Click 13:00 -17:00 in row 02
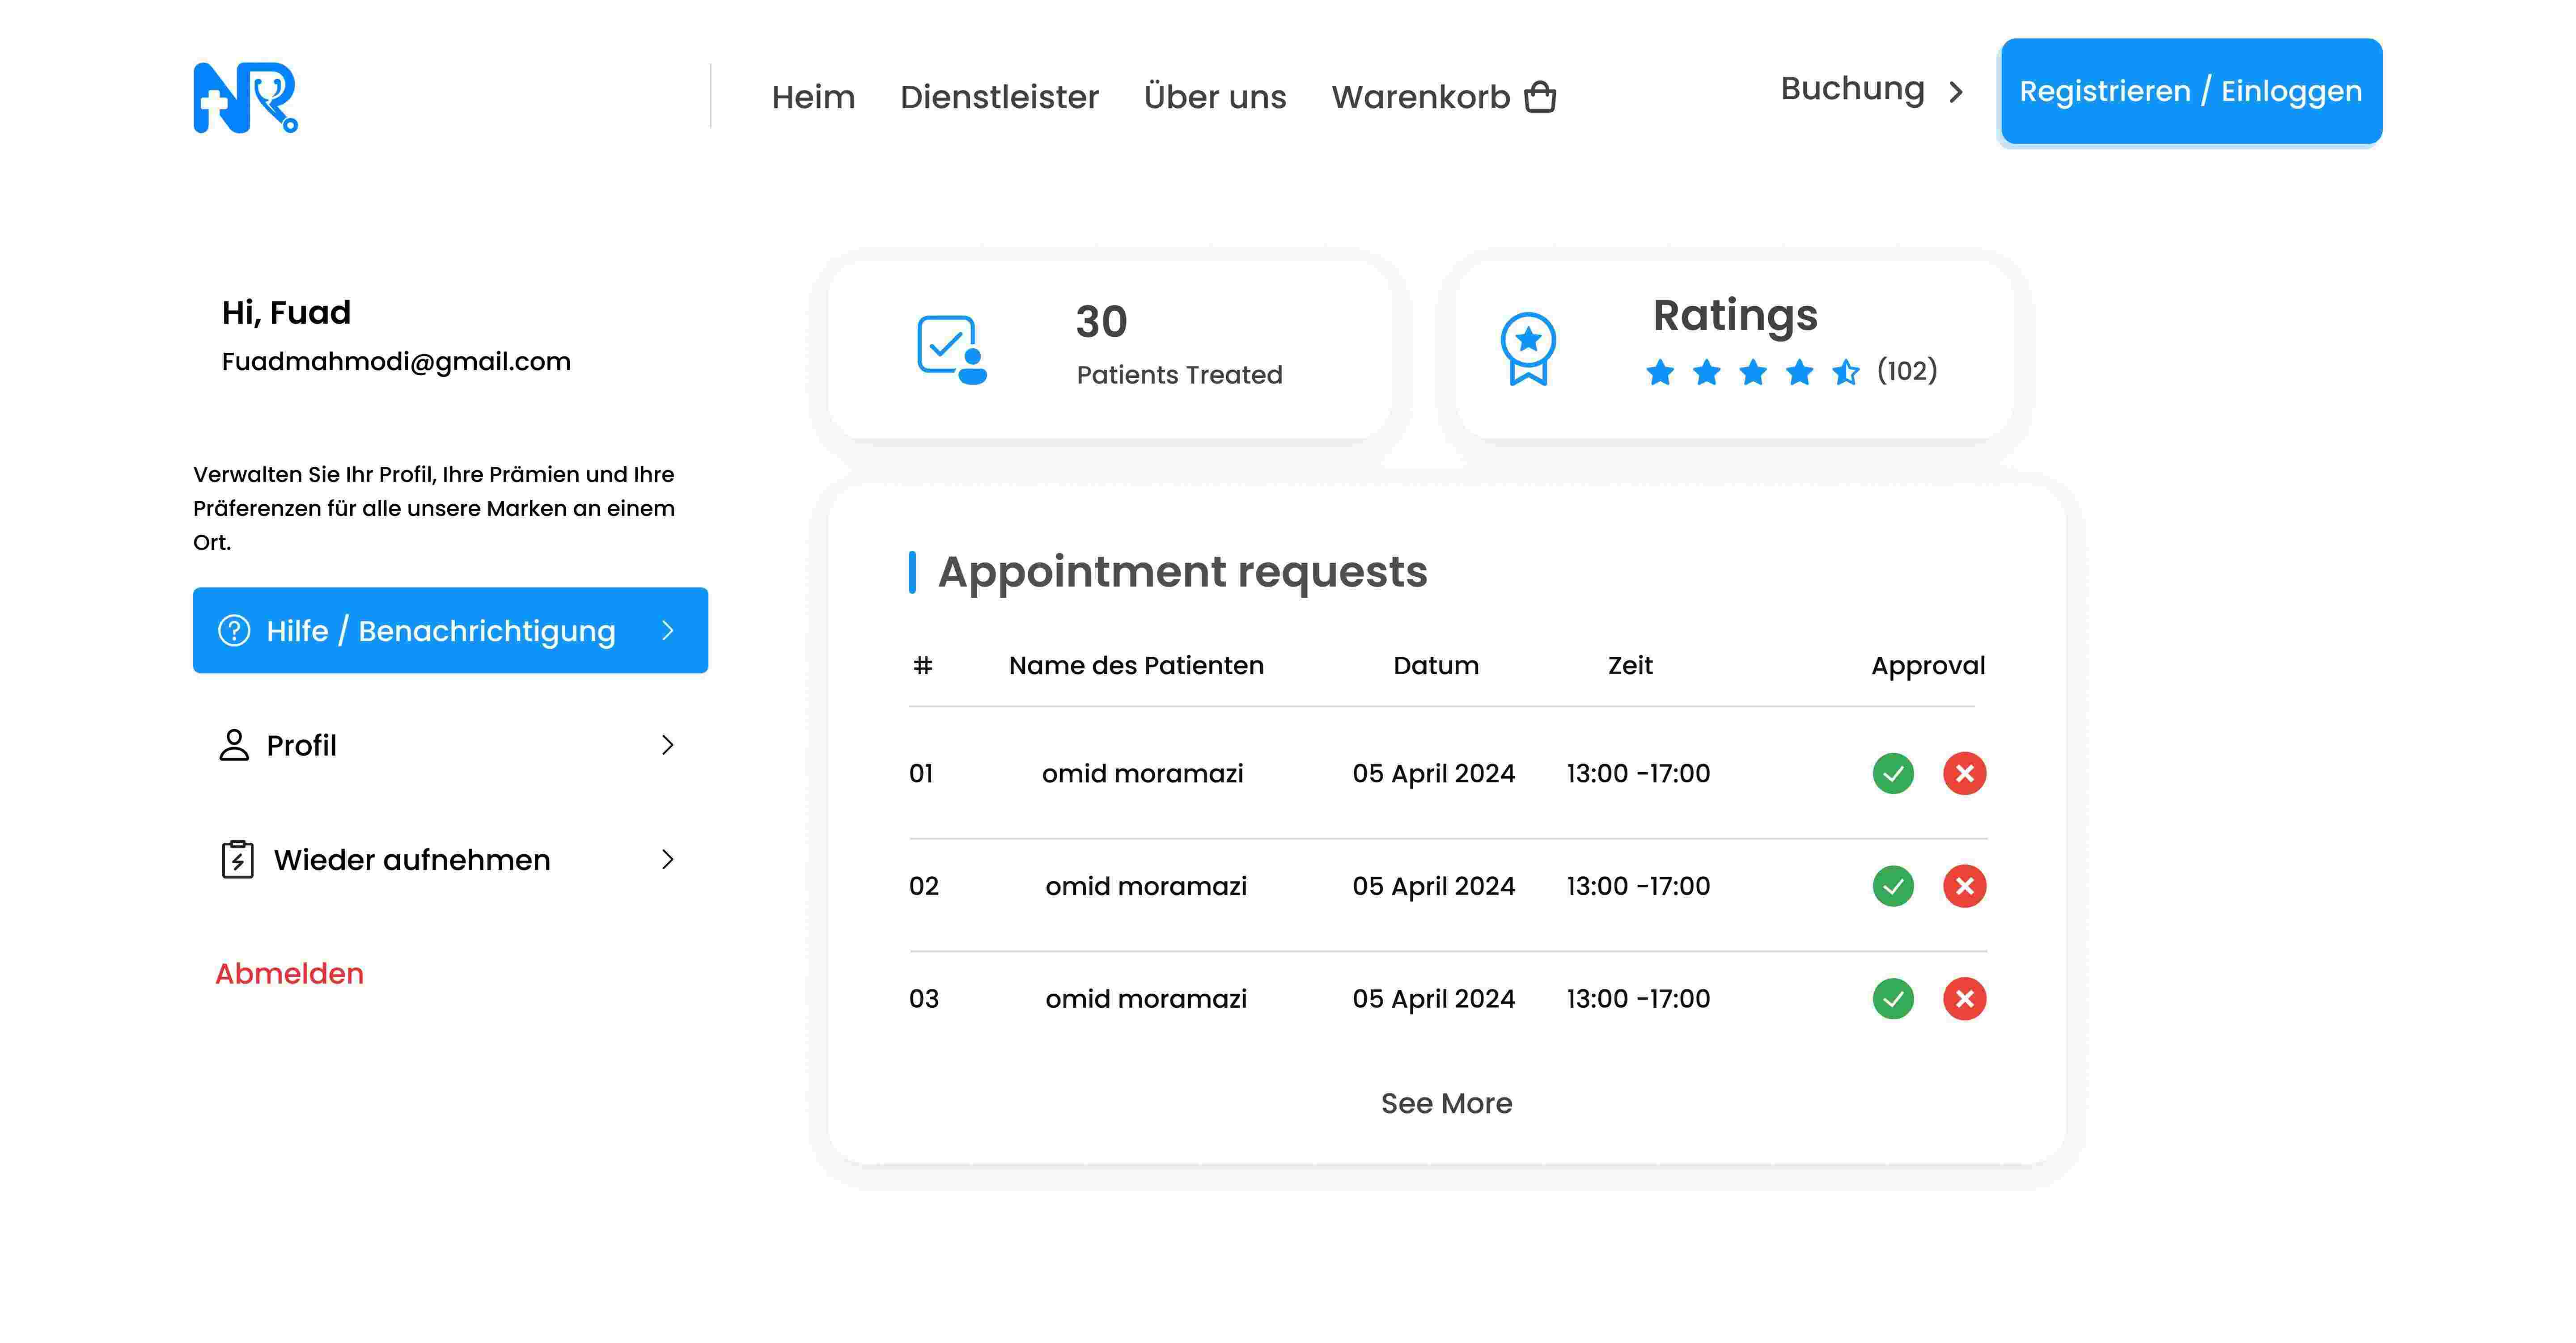 click(x=1638, y=887)
